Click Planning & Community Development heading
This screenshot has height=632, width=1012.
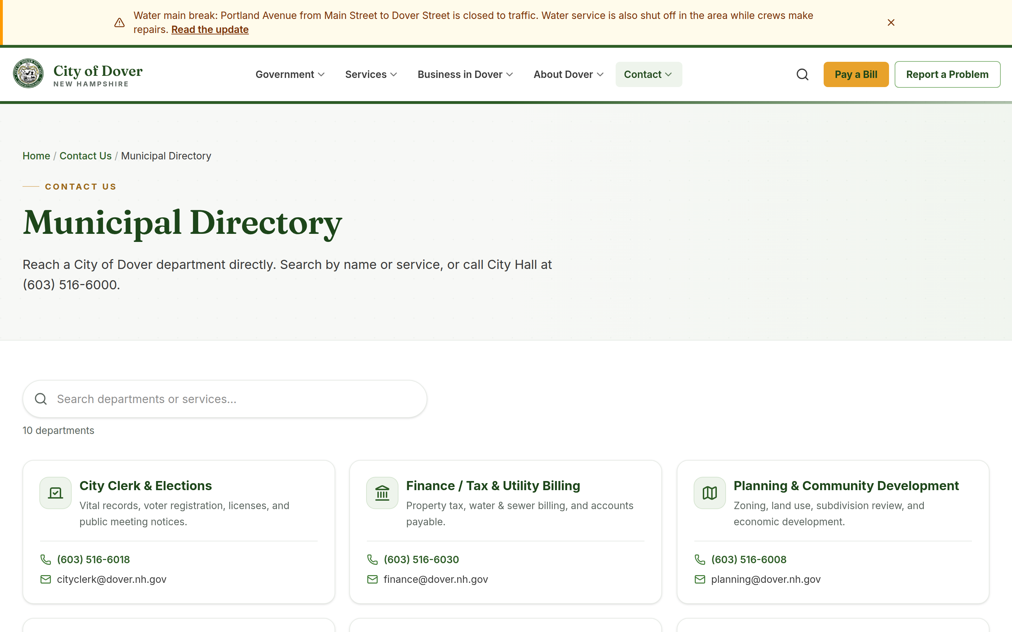point(846,486)
